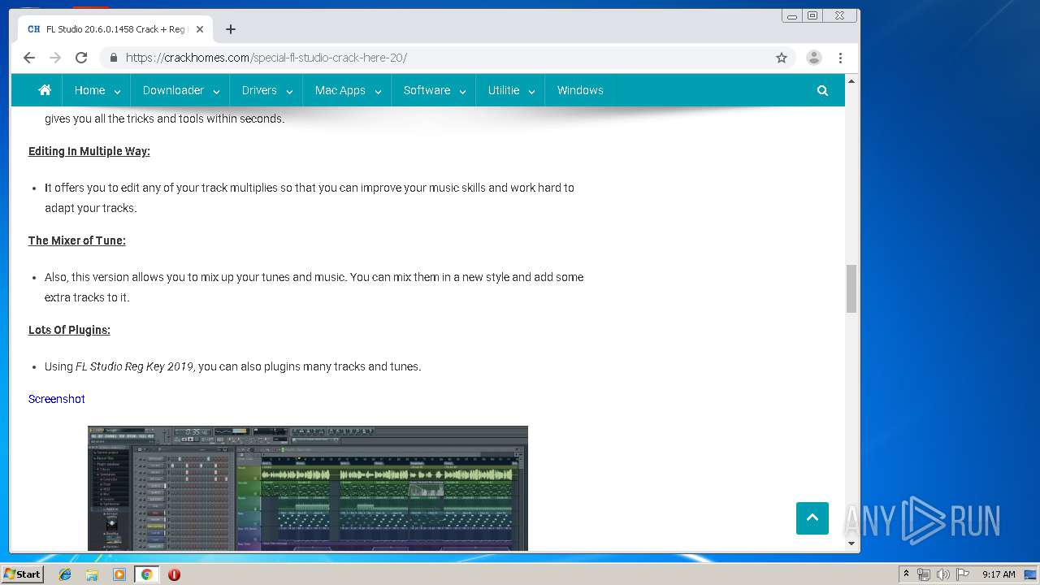Switch to Chrome in the taskbar
The height and width of the screenshot is (585, 1040).
pos(147,574)
